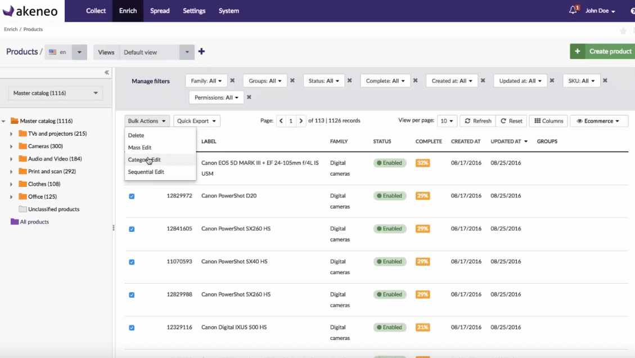
Task: Uncheck product 12829988 checkbox
Action: (132, 295)
